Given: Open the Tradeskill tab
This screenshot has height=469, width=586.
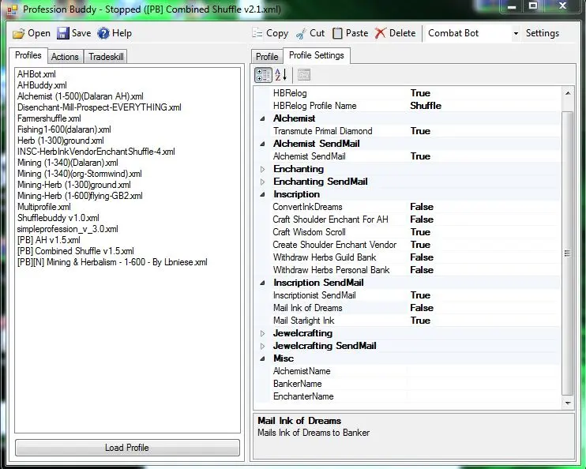Looking at the screenshot, I should (x=106, y=57).
